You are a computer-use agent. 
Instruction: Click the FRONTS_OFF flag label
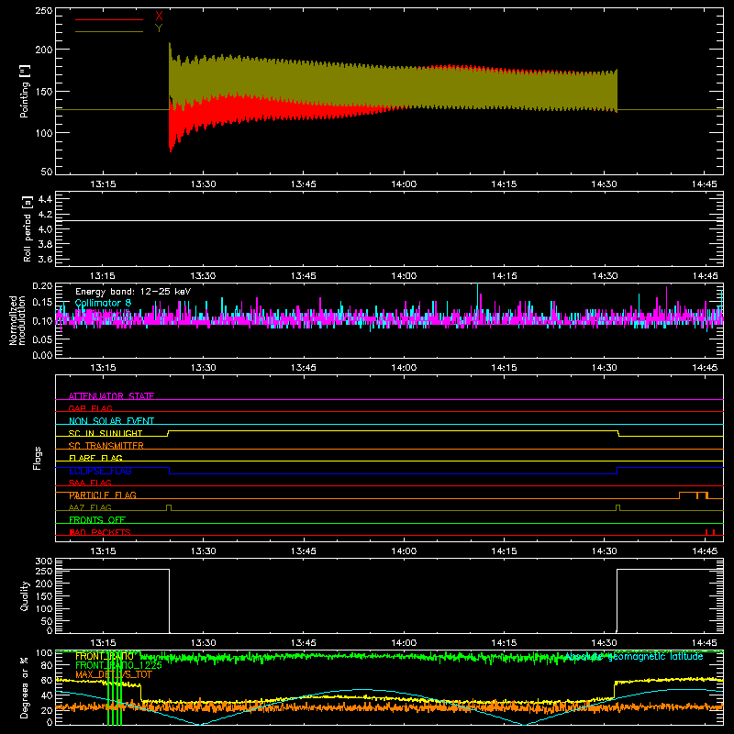pyautogui.click(x=97, y=520)
